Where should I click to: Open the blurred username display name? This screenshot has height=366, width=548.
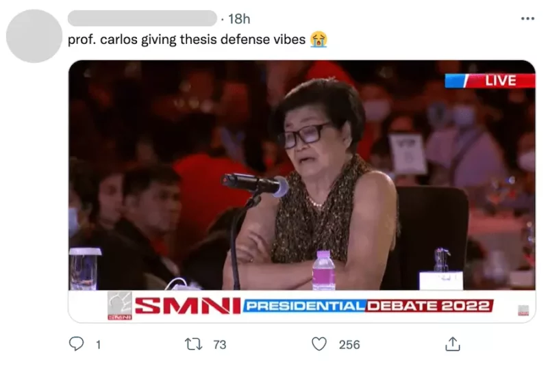pyautogui.click(x=142, y=18)
